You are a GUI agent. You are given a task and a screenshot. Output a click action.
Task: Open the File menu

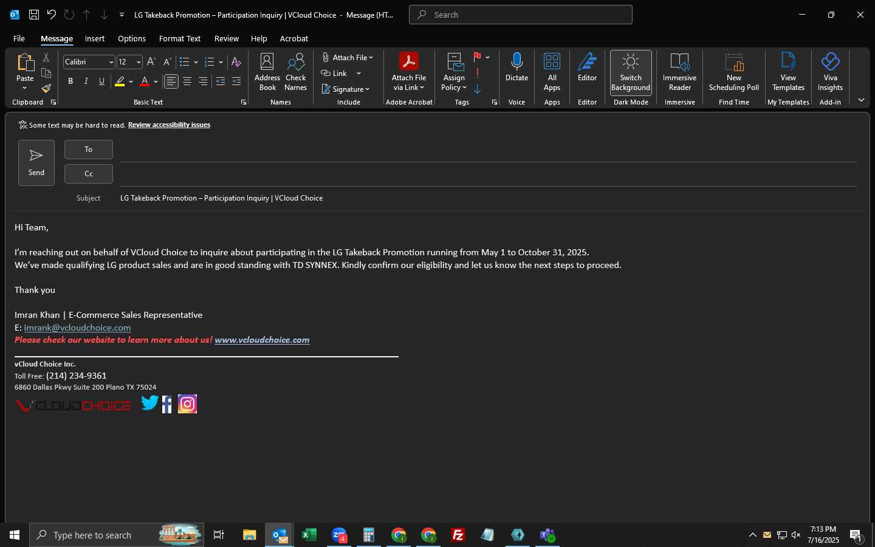tap(19, 38)
